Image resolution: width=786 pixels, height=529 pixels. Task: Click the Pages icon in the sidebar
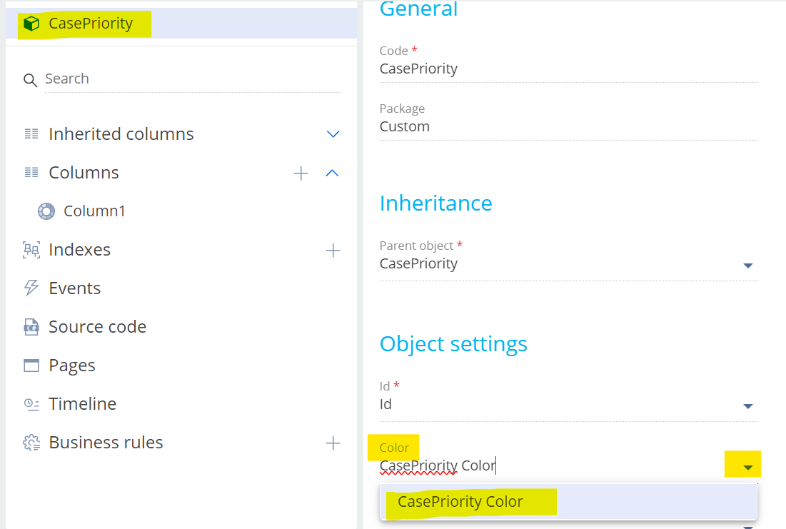(x=29, y=365)
